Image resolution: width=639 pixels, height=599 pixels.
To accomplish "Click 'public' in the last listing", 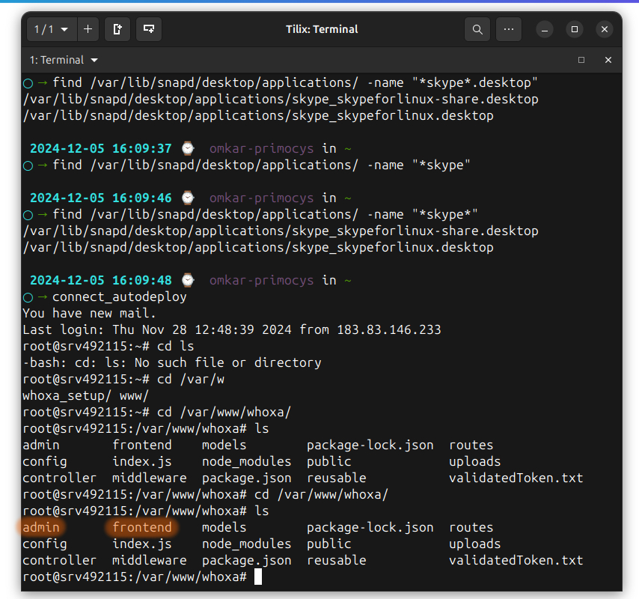I will (329, 544).
